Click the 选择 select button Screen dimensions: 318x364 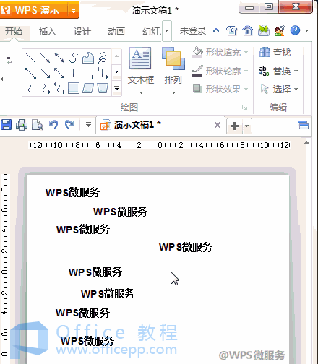point(276,90)
